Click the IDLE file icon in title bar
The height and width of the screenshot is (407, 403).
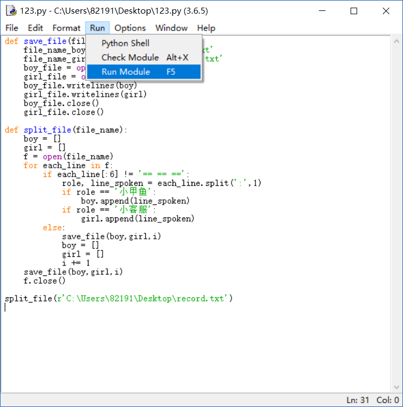(x=10, y=11)
